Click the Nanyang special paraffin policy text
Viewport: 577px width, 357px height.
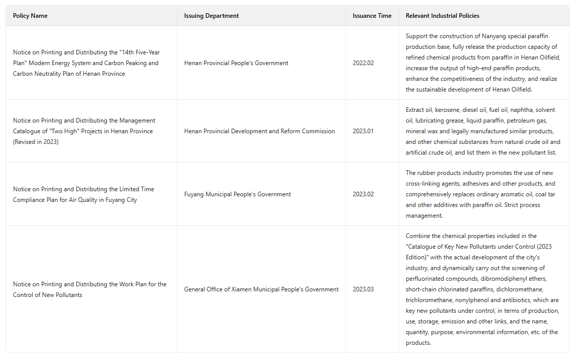coord(483,63)
